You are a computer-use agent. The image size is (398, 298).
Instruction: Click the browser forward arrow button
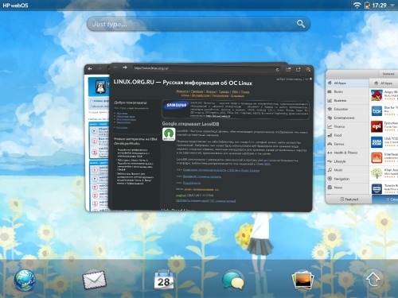pyautogui.click(x=125, y=68)
